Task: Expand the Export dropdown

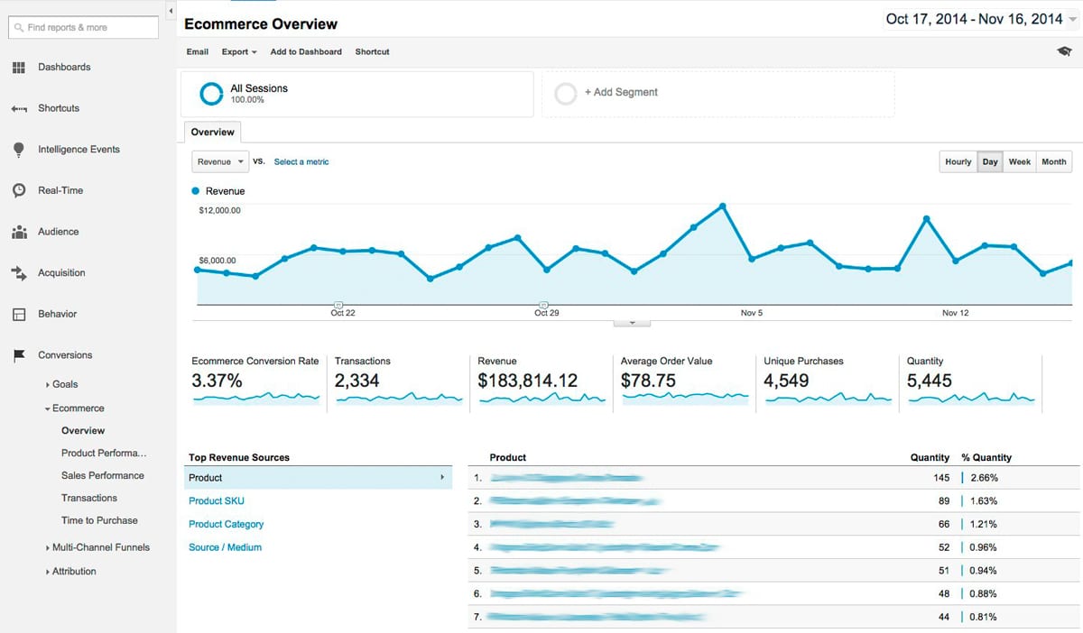Action: tap(238, 51)
